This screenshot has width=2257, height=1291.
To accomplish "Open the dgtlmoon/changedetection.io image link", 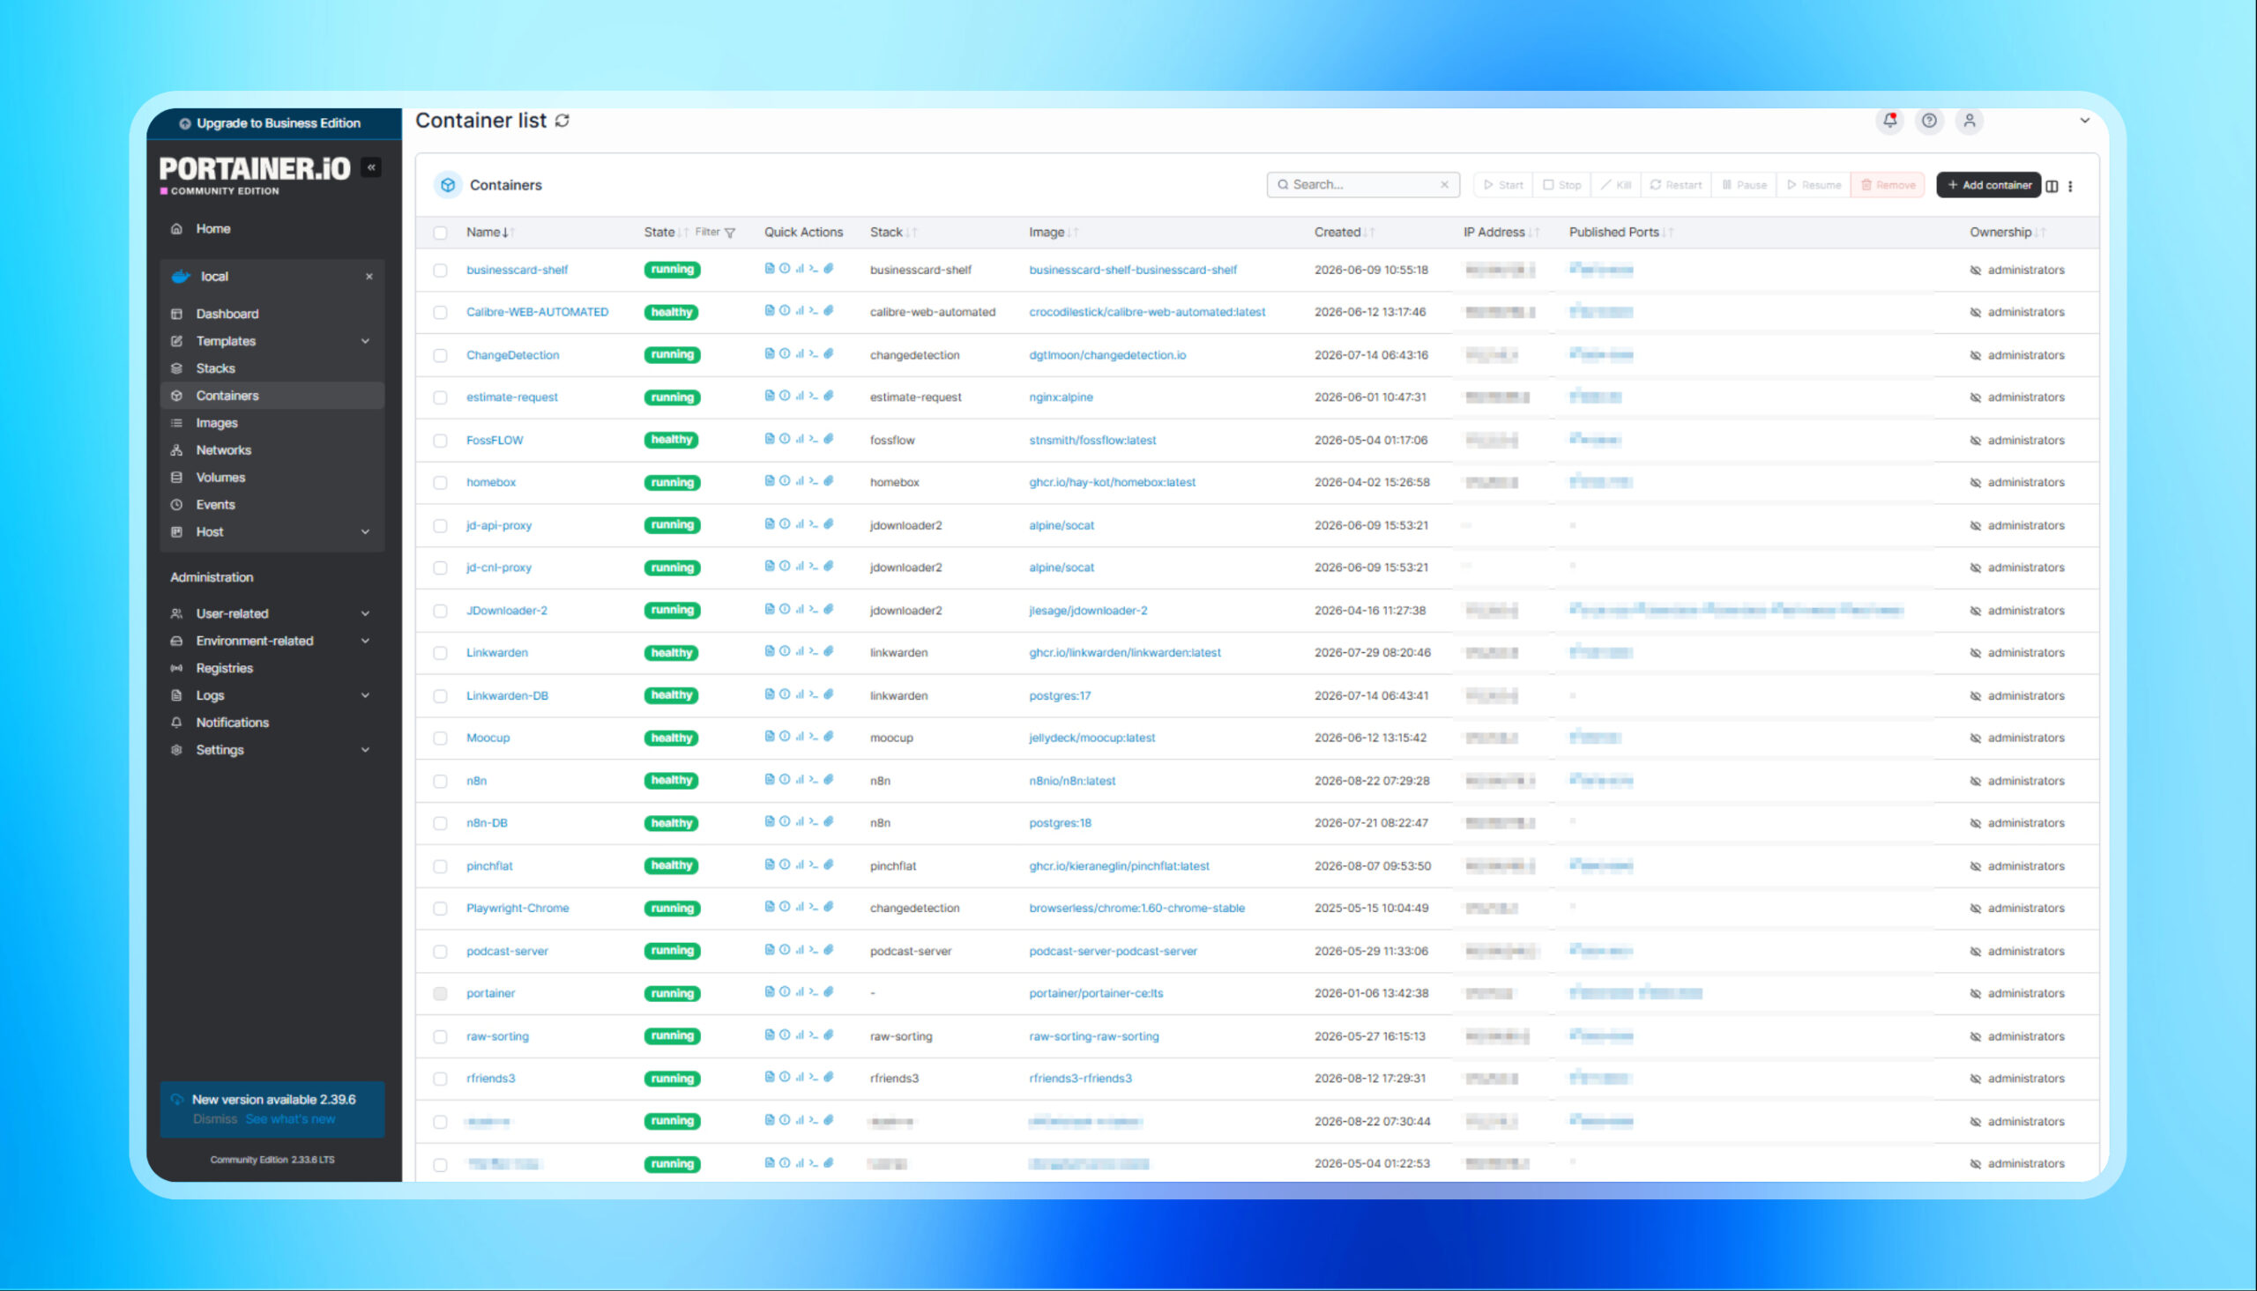I will (x=1106, y=354).
